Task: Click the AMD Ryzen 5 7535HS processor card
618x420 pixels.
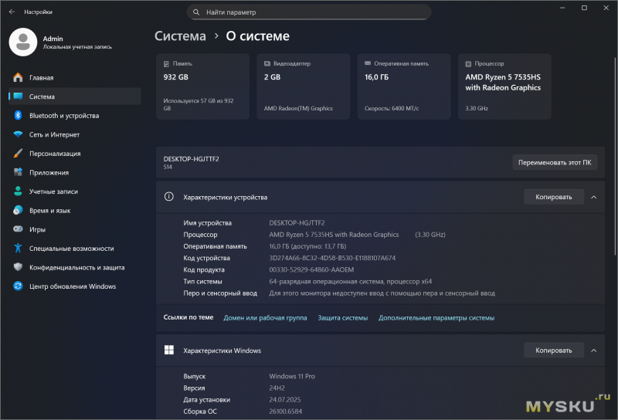Action: tap(504, 86)
